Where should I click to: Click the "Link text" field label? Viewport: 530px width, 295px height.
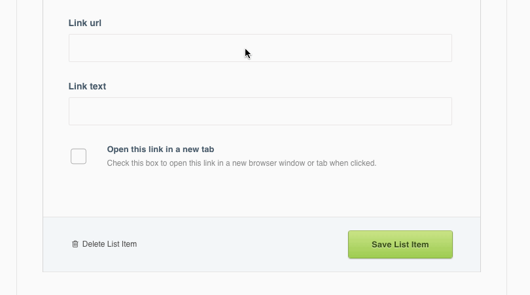coord(87,86)
